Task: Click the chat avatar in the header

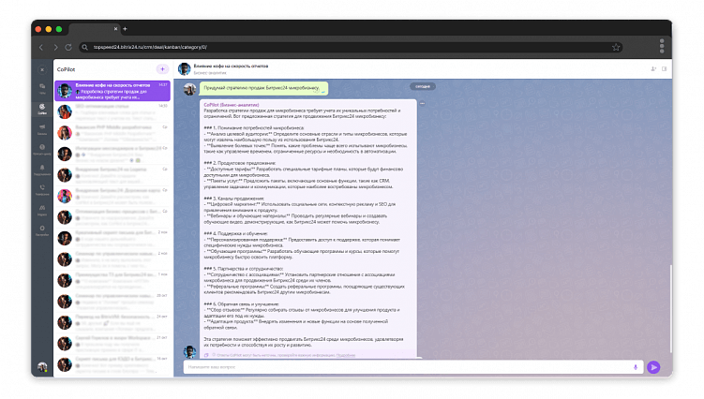Action: pos(184,68)
